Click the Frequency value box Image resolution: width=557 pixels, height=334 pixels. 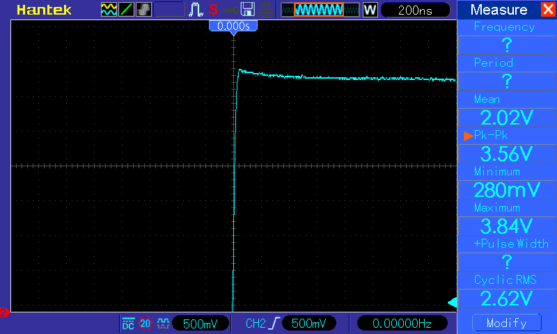[507, 45]
